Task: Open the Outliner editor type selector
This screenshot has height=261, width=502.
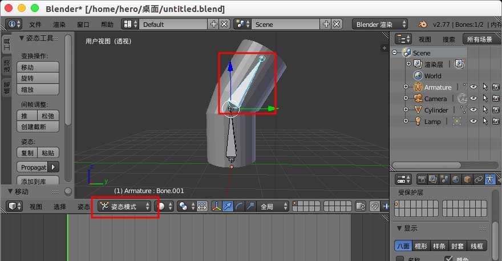Action: pyautogui.click(x=403, y=39)
